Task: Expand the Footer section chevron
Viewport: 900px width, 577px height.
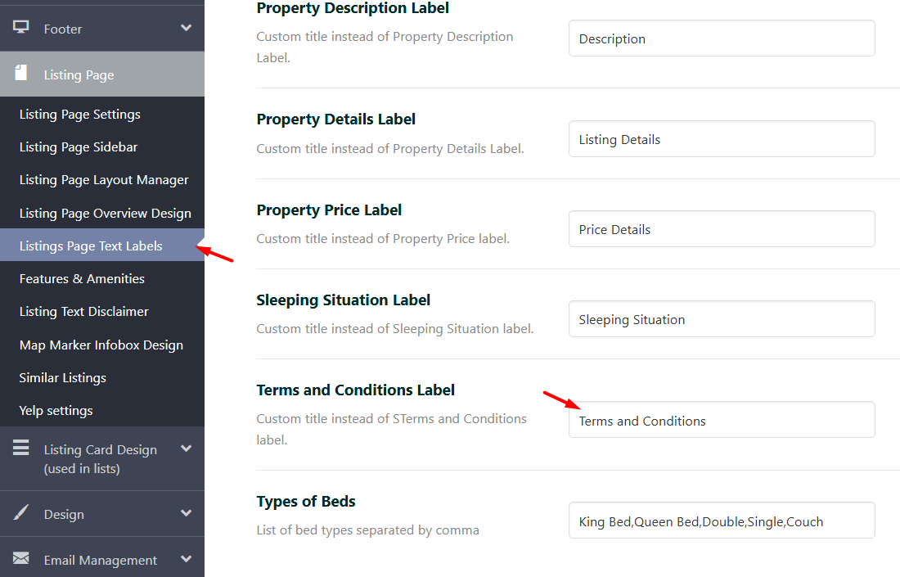Action: click(x=186, y=28)
